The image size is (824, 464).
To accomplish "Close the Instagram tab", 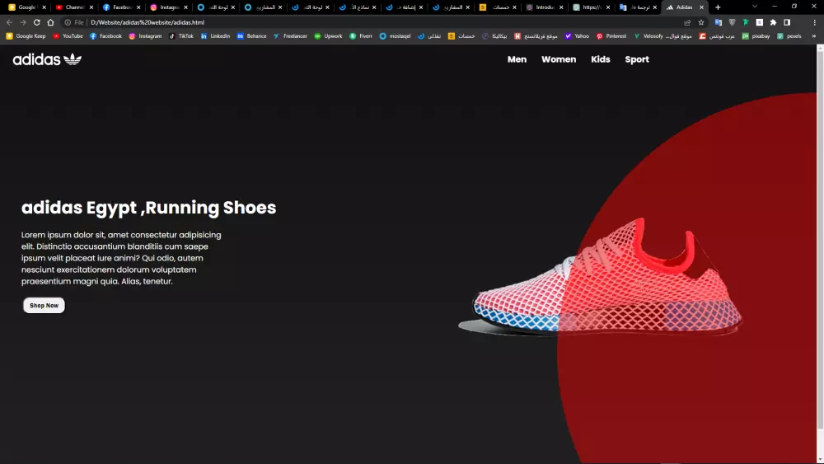I will tap(186, 7).
